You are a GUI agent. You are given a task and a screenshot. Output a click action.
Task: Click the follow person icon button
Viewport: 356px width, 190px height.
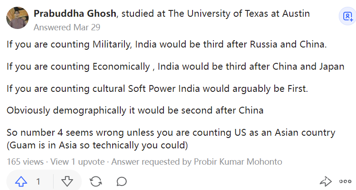(347, 17)
